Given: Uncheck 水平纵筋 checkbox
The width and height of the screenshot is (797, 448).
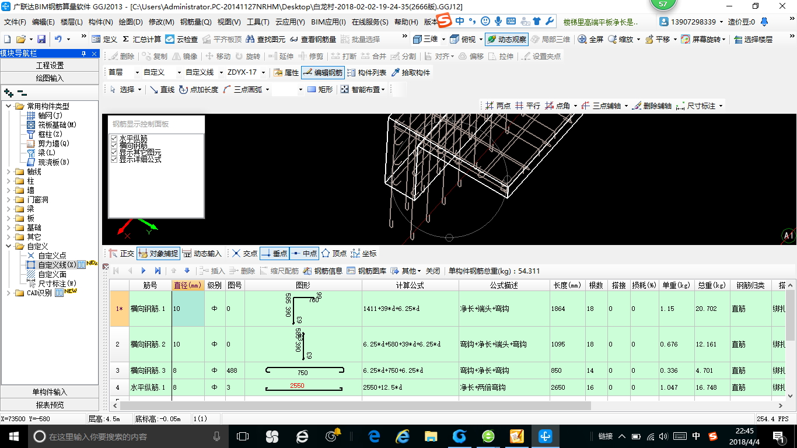Looking at the screenshot, I should coord(114,138).
